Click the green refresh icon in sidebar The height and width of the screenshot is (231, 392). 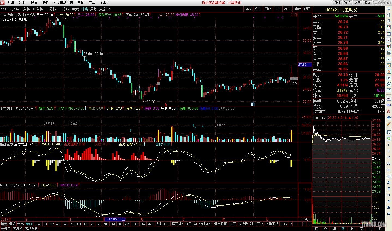pos(389,139)
